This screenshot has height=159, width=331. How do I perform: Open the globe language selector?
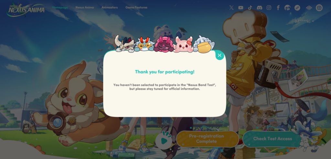pyautogui.click(x=319, y=8)
